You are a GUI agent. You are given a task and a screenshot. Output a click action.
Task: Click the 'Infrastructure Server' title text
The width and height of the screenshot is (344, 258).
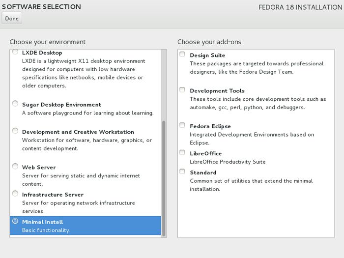[53, 195]
